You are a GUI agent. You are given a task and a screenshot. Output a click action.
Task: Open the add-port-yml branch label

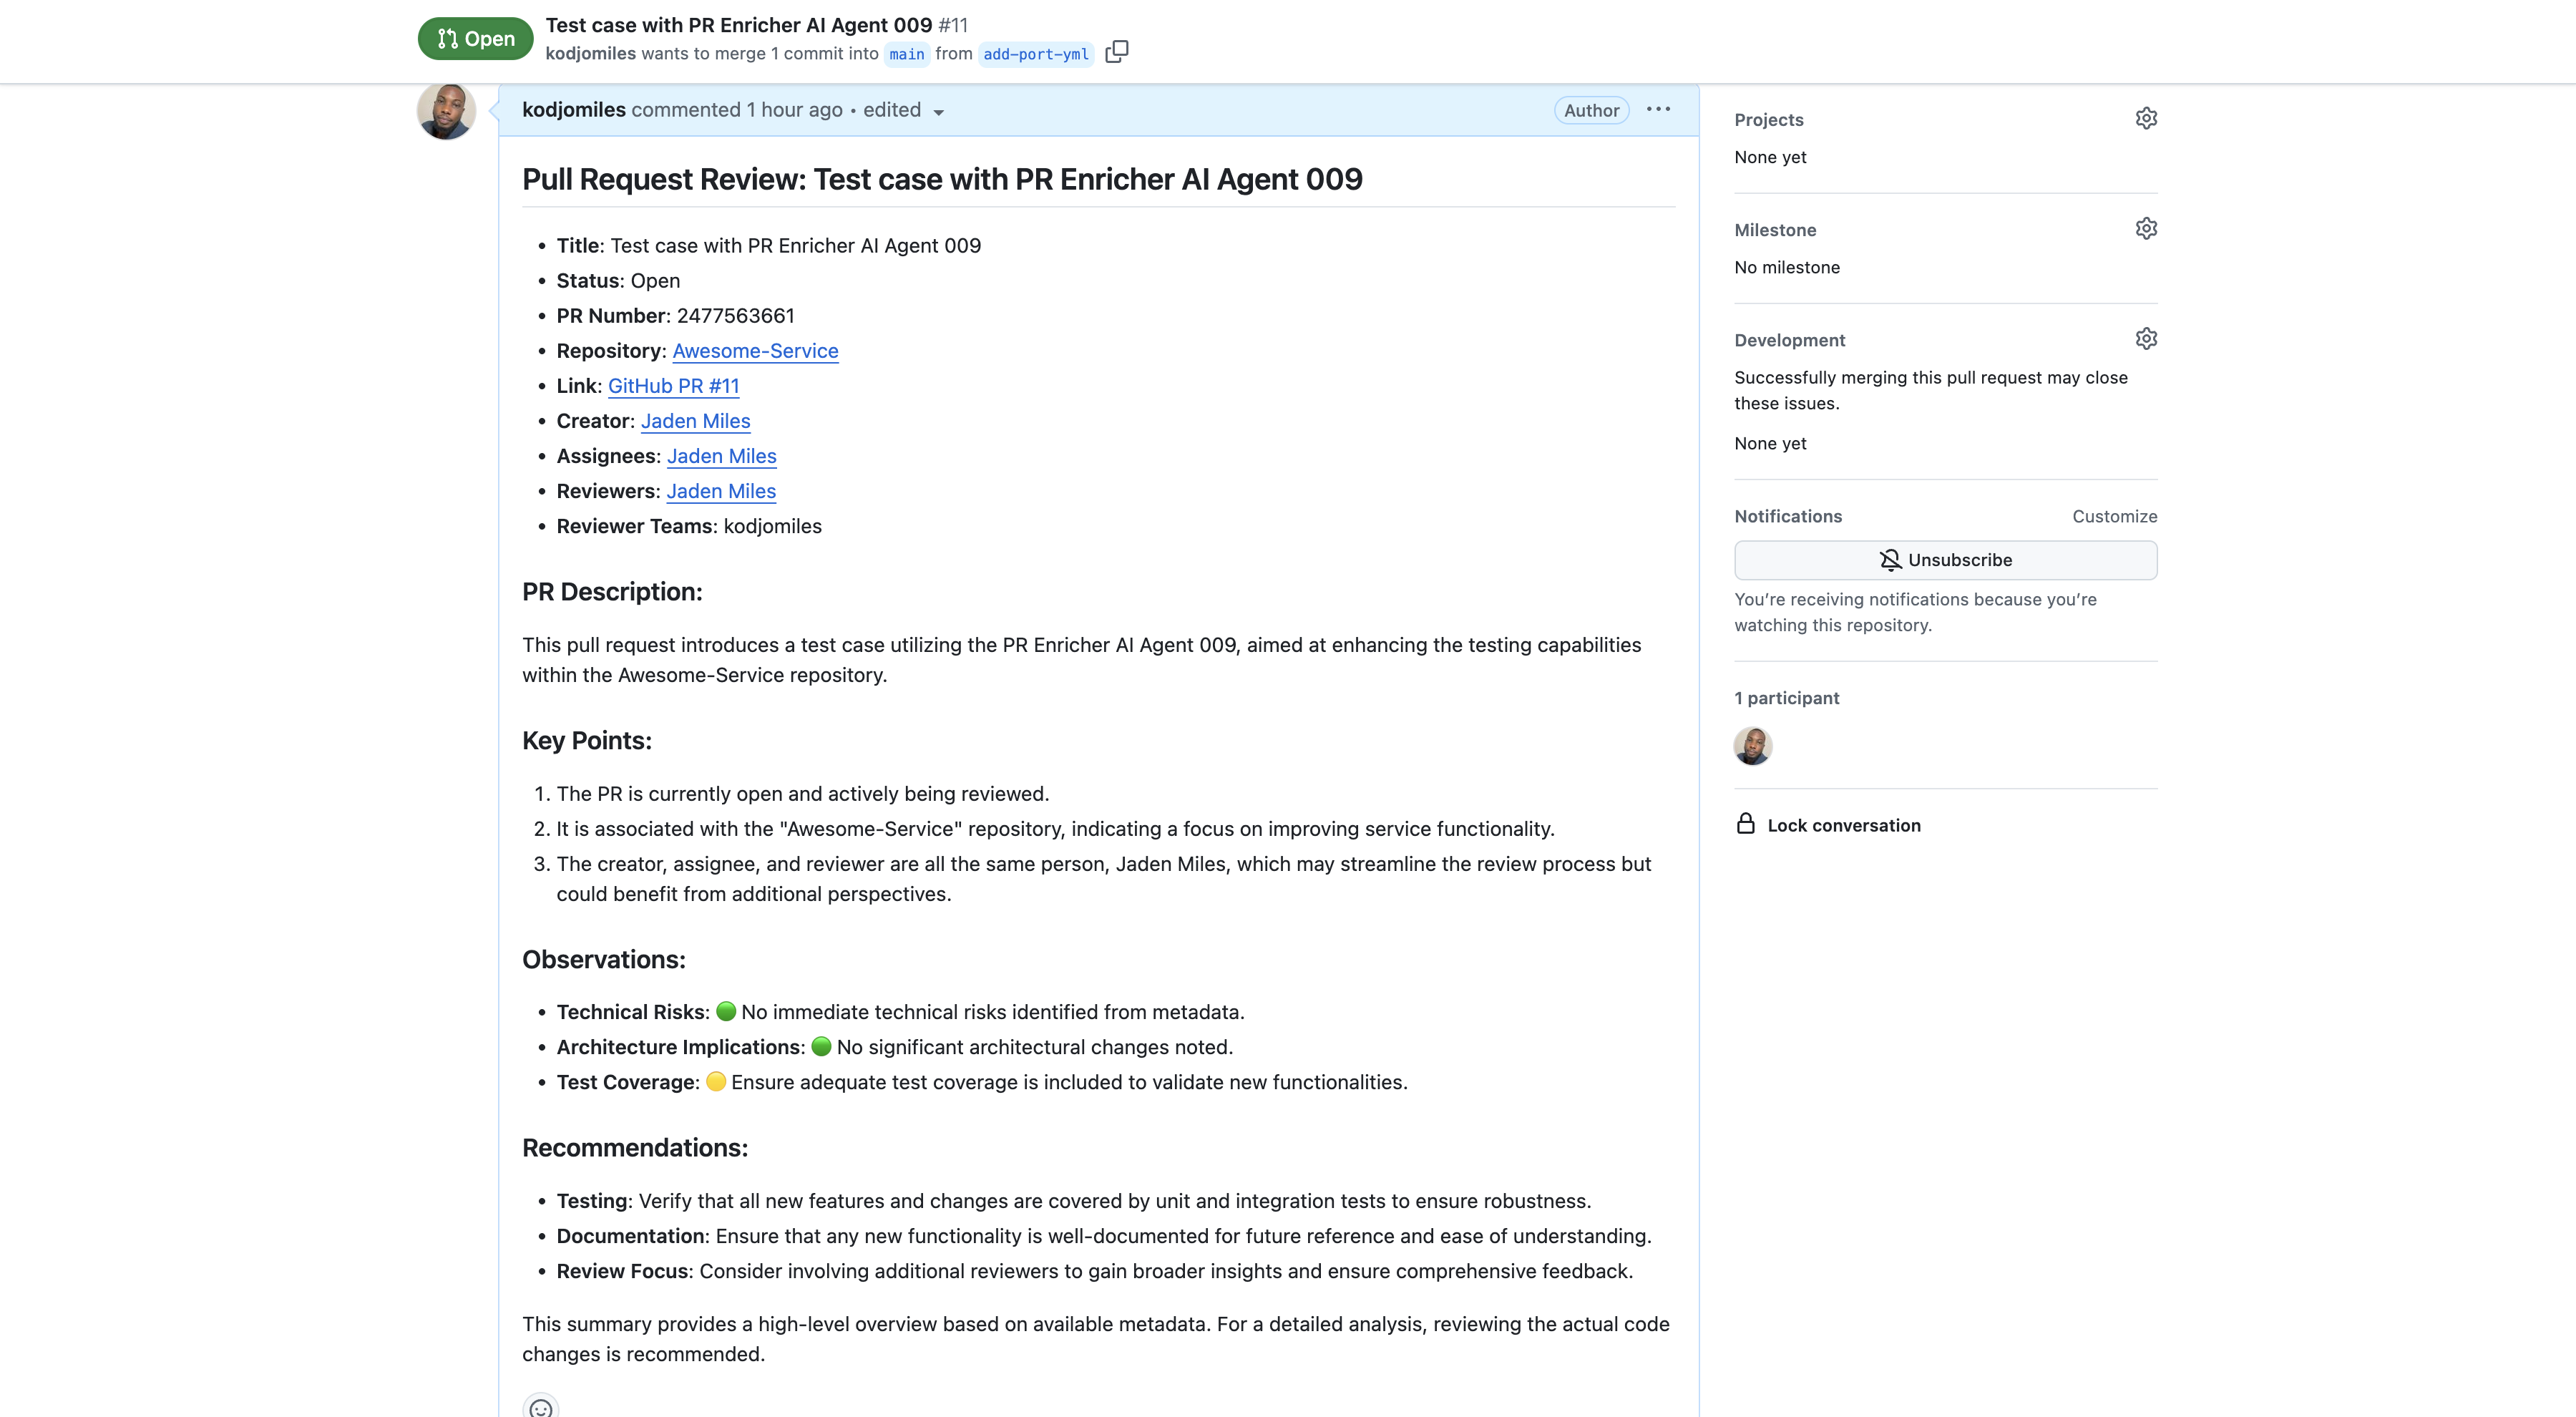1035,54
